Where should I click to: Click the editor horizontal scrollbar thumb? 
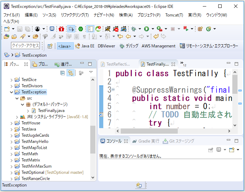point(149,131)
